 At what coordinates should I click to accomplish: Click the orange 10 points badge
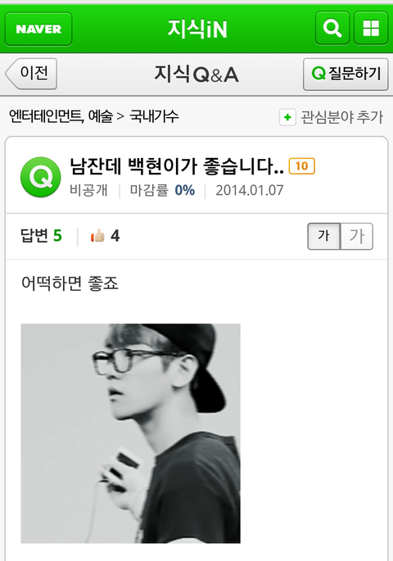(x=302, y=166)
